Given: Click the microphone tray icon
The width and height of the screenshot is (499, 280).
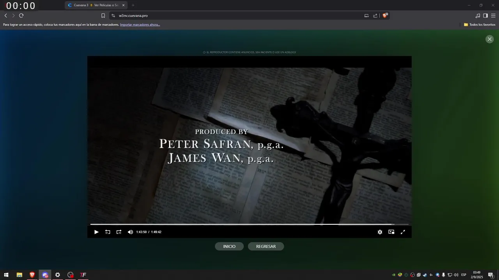Looking at the screenshot, I should pos(444,275).
